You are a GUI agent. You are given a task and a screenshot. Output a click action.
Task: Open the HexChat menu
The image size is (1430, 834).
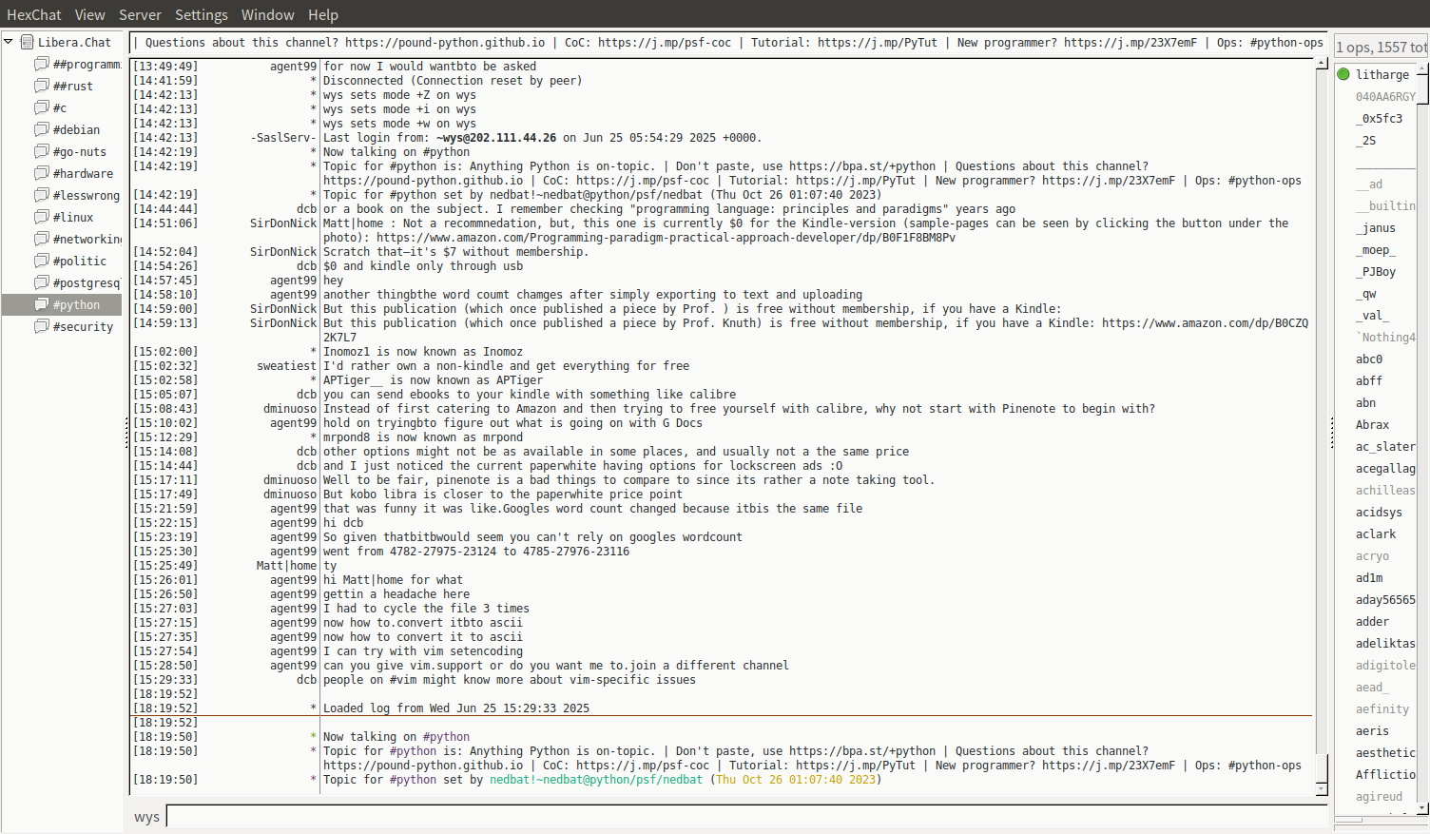click(34, 14)
